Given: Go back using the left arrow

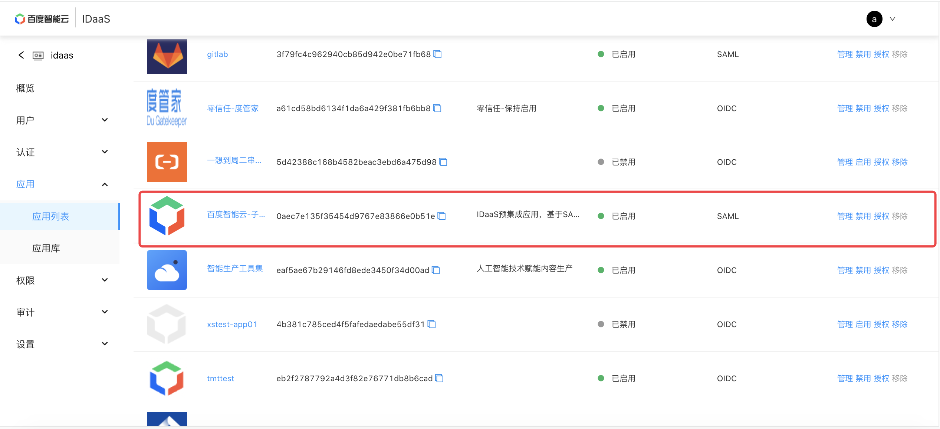Looking at the screenshot, I should (21, 55).
